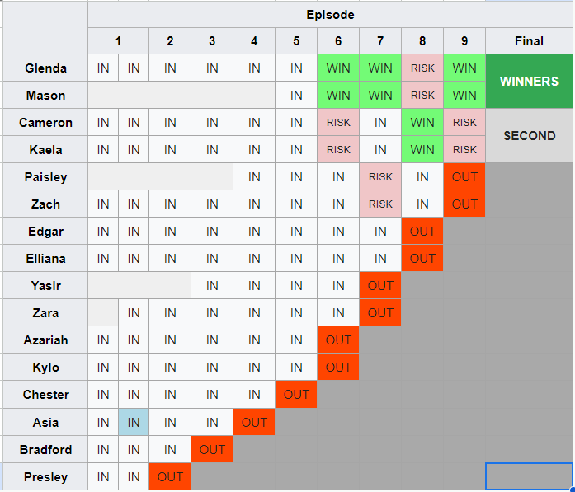The height and width of the screenshot is (492, 575).
Task: Select Paisley's RISK cell in episode 7
Action: (x=380, y=177)
